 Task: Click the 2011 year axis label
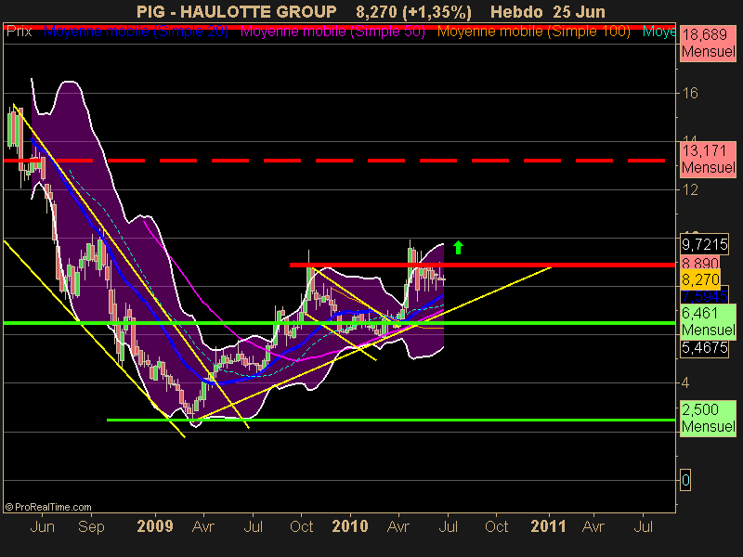click(x=548, y=526)
